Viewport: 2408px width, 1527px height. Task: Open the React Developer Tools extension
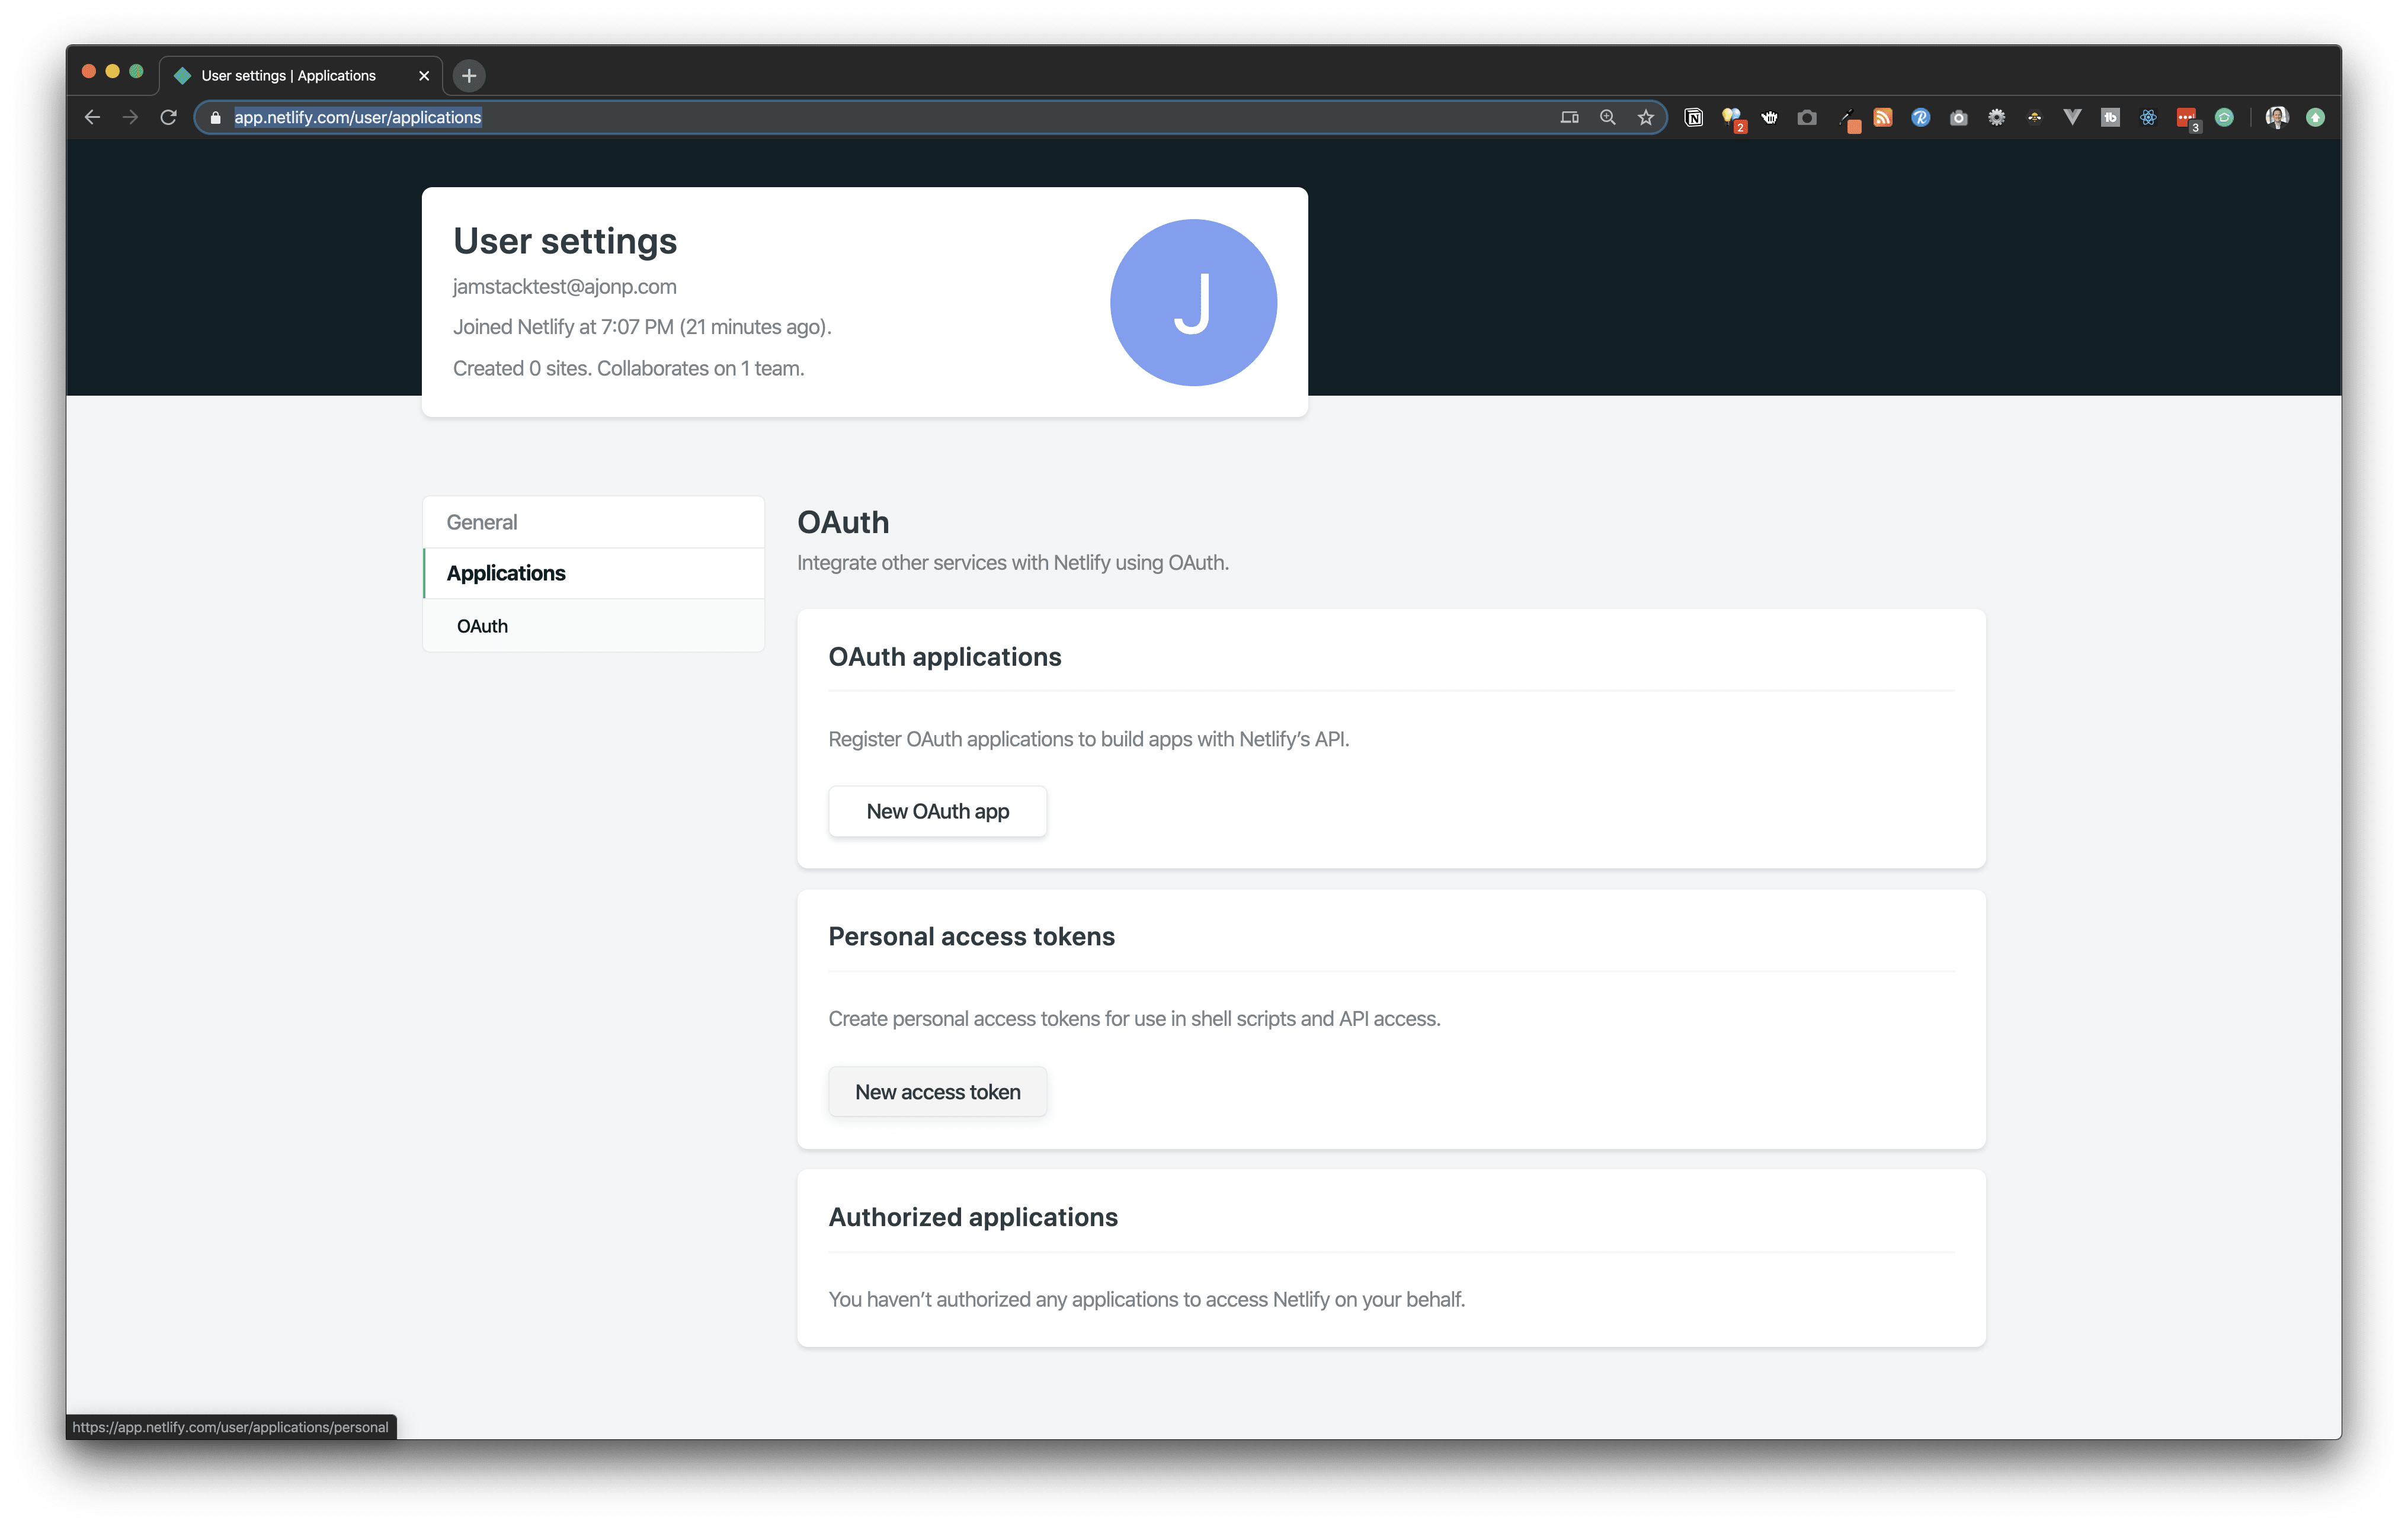point(2148,117)
